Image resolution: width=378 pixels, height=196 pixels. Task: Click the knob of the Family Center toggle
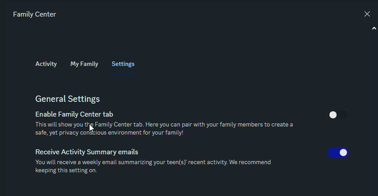click(x=333, y=115)
